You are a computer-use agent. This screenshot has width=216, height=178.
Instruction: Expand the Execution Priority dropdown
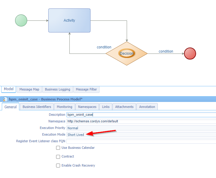pos(141,128)
